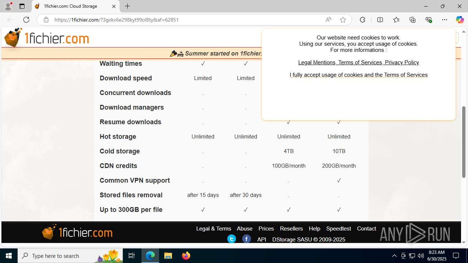The image size is (468, 263).
Task: Click 'Hot storage' row label
Action: [118, 136]
